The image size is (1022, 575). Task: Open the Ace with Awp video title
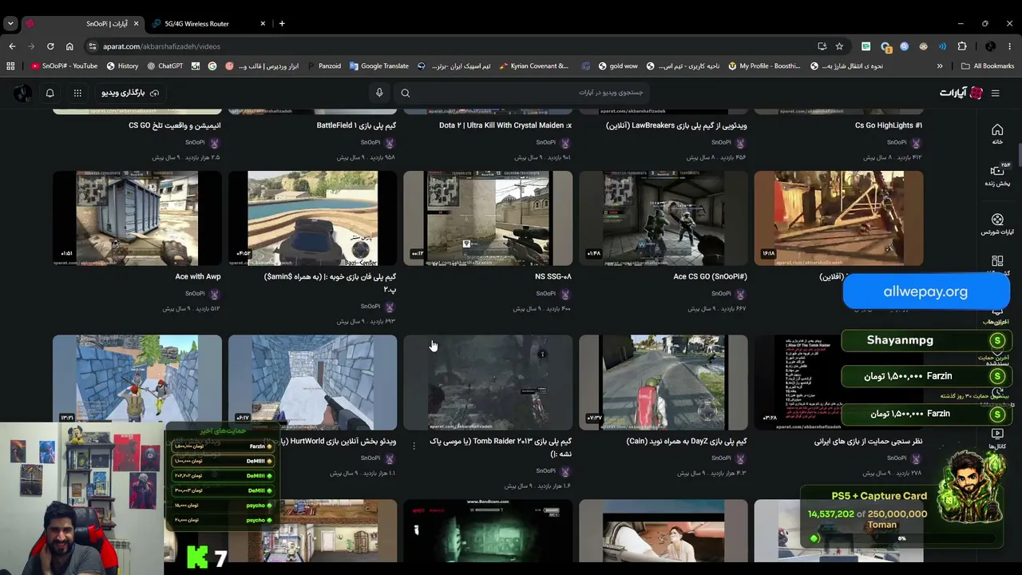198,276
